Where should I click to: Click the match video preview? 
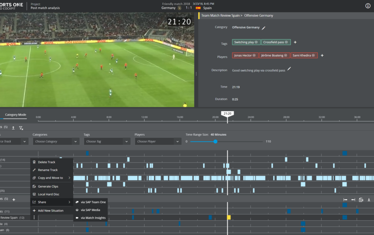[x=97, y=60]
